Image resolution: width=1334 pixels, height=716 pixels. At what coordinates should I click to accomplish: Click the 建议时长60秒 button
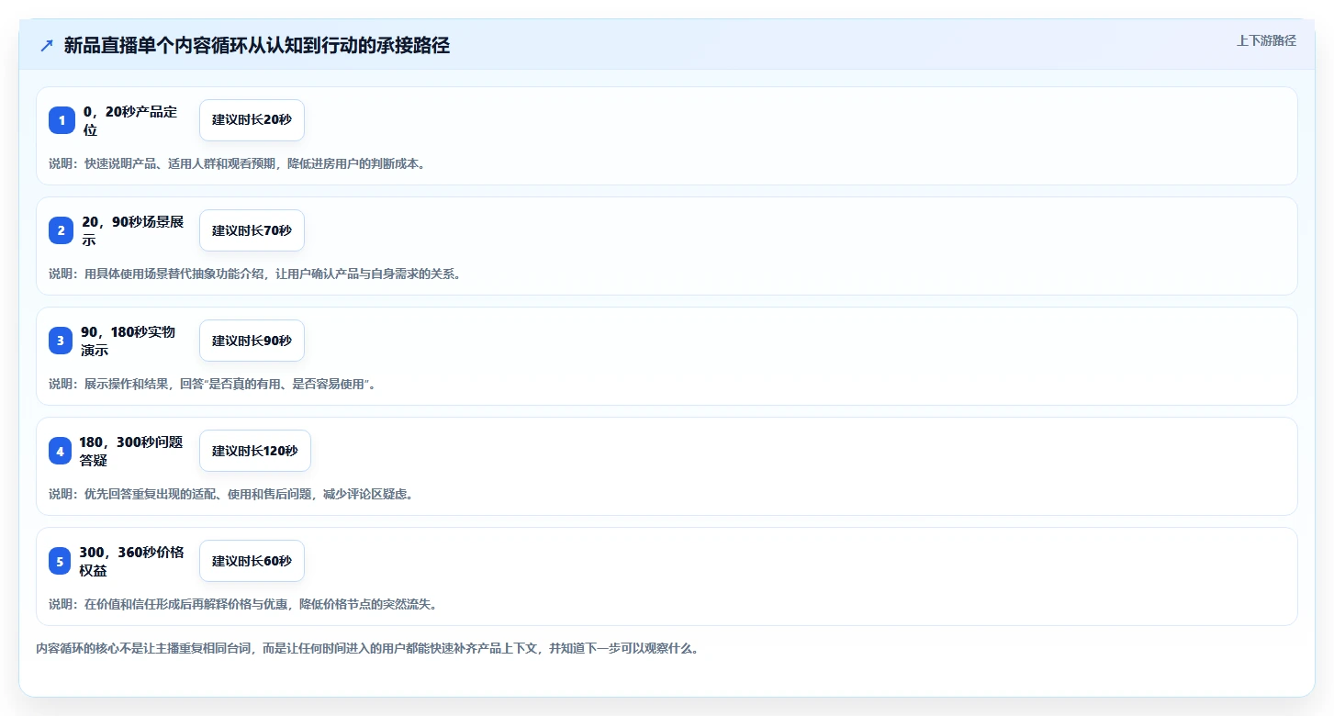tap(252, 561)
